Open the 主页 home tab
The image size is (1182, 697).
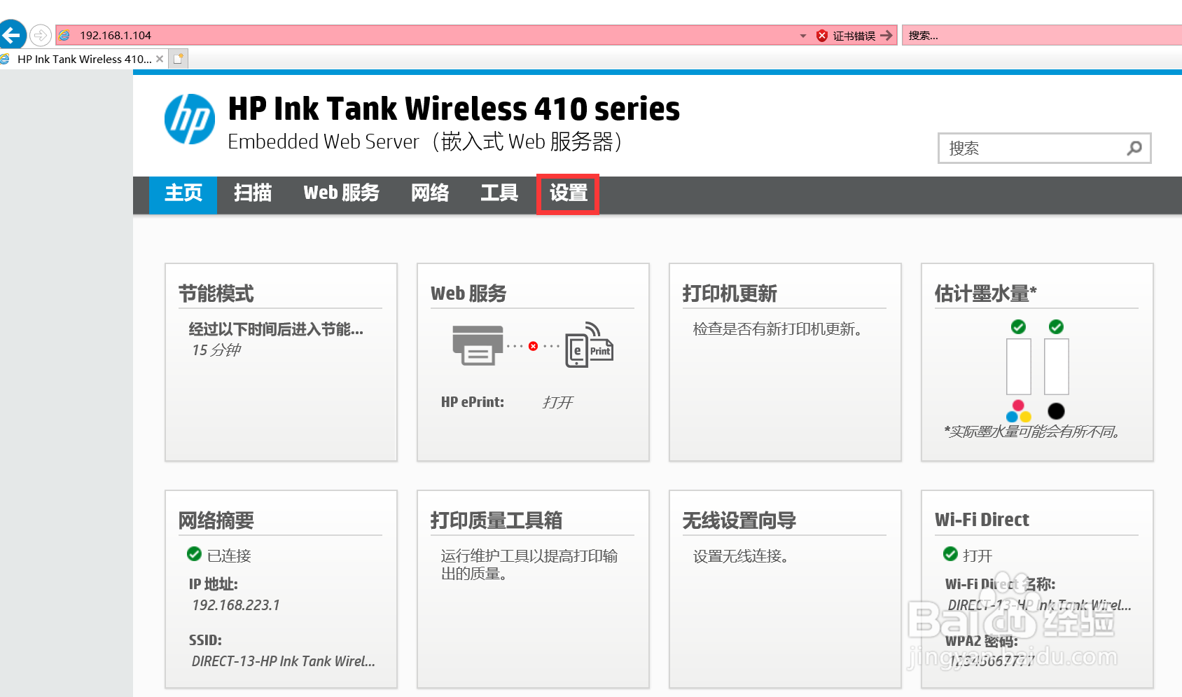[x=183, y=193]
